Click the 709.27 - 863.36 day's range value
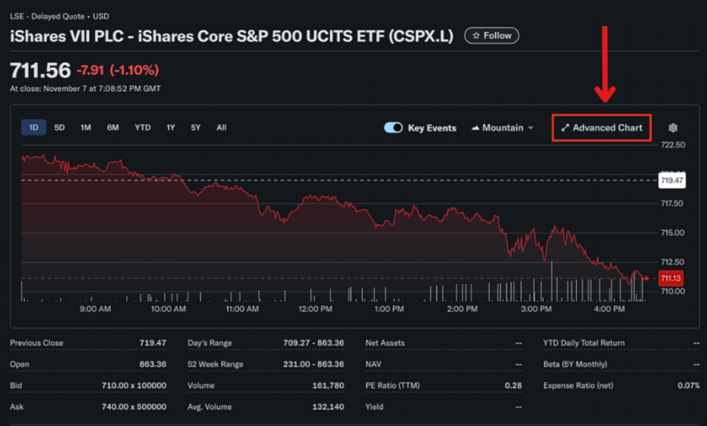Screen dimensions: 707x426 314,343
